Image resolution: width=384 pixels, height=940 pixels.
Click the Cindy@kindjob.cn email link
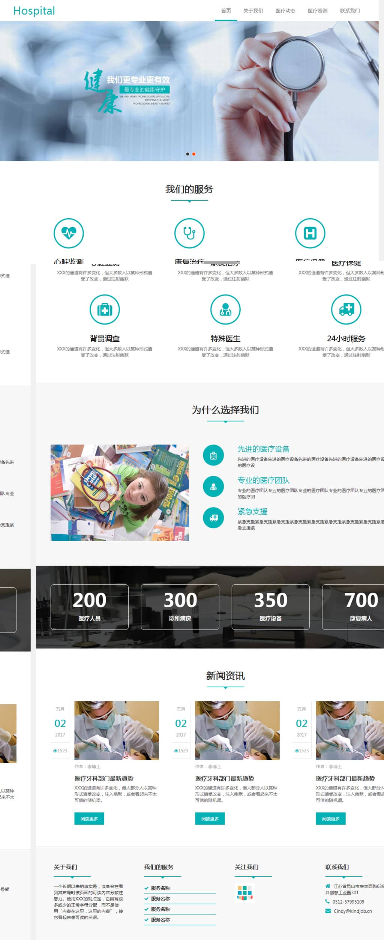coord(352,911)
